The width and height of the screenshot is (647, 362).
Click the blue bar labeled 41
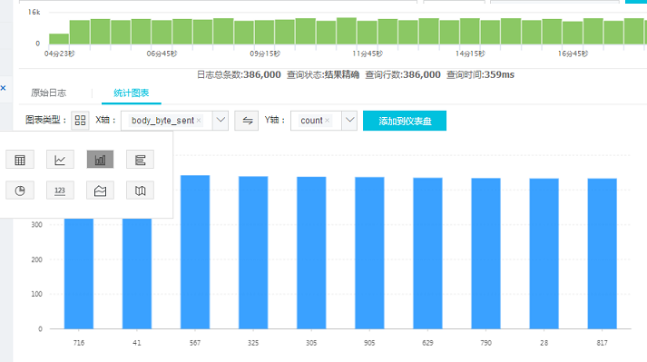[x=137, y=274]
